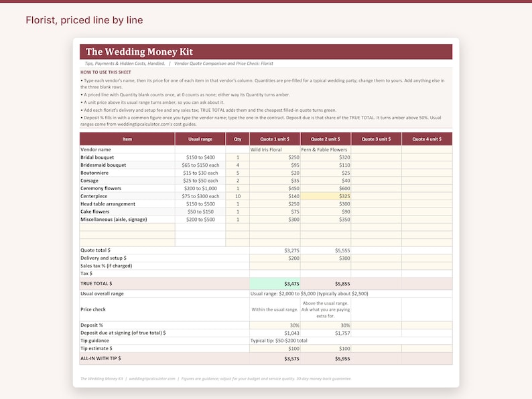Click the "Usual range" column header
Viewport: 532px width, 399px height.
coord(200,139)
